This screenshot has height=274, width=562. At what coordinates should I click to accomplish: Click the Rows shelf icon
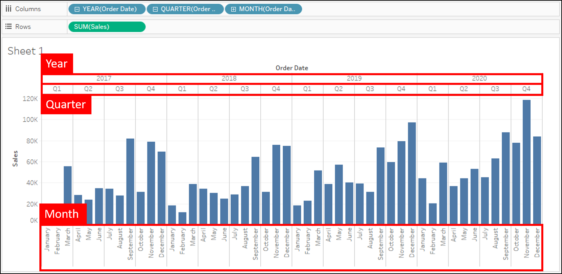tap(8, 26)
